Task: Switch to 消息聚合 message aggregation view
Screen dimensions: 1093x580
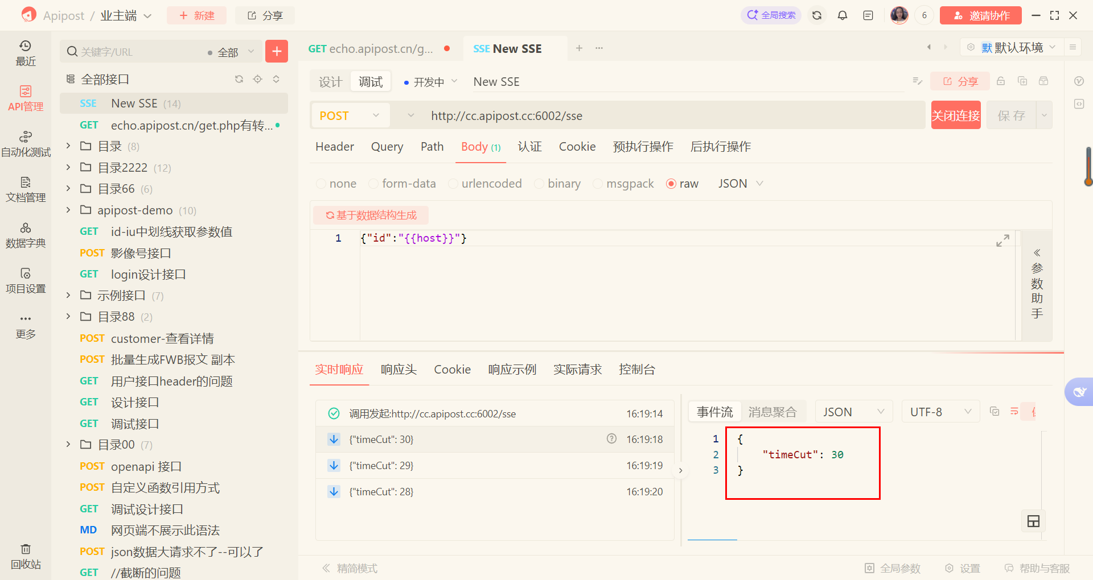Action: pos(773,412)
